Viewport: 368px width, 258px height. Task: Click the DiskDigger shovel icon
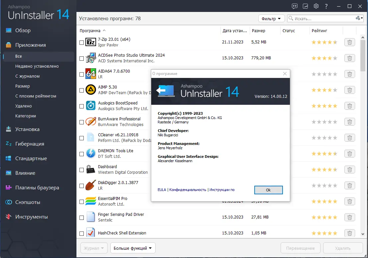(91, 185)
